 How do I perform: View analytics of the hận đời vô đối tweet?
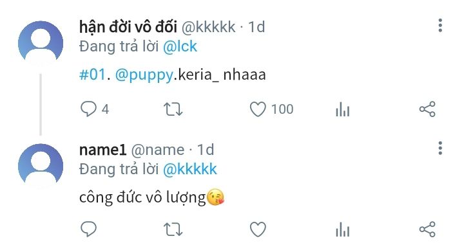343,109
